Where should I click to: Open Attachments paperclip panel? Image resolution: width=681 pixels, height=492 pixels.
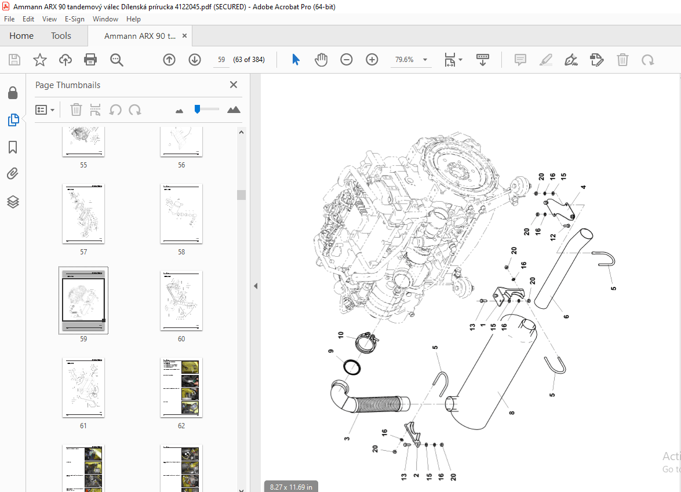13,174
